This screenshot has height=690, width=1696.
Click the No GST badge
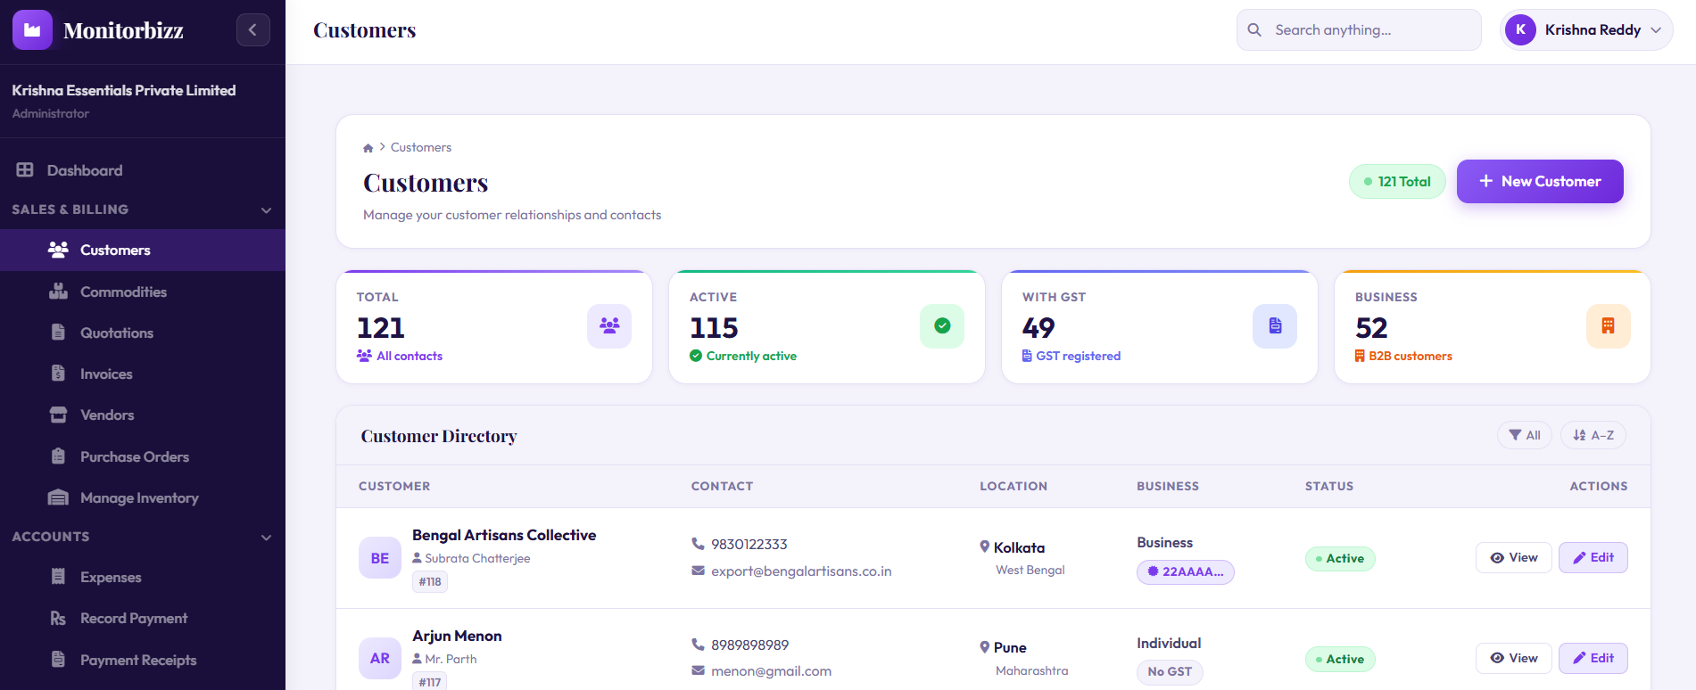(1170, 671)
